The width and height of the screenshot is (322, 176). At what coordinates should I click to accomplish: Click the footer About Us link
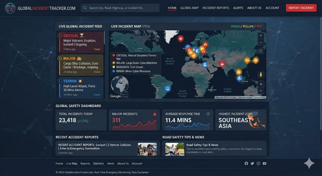[x=123, y=163]
